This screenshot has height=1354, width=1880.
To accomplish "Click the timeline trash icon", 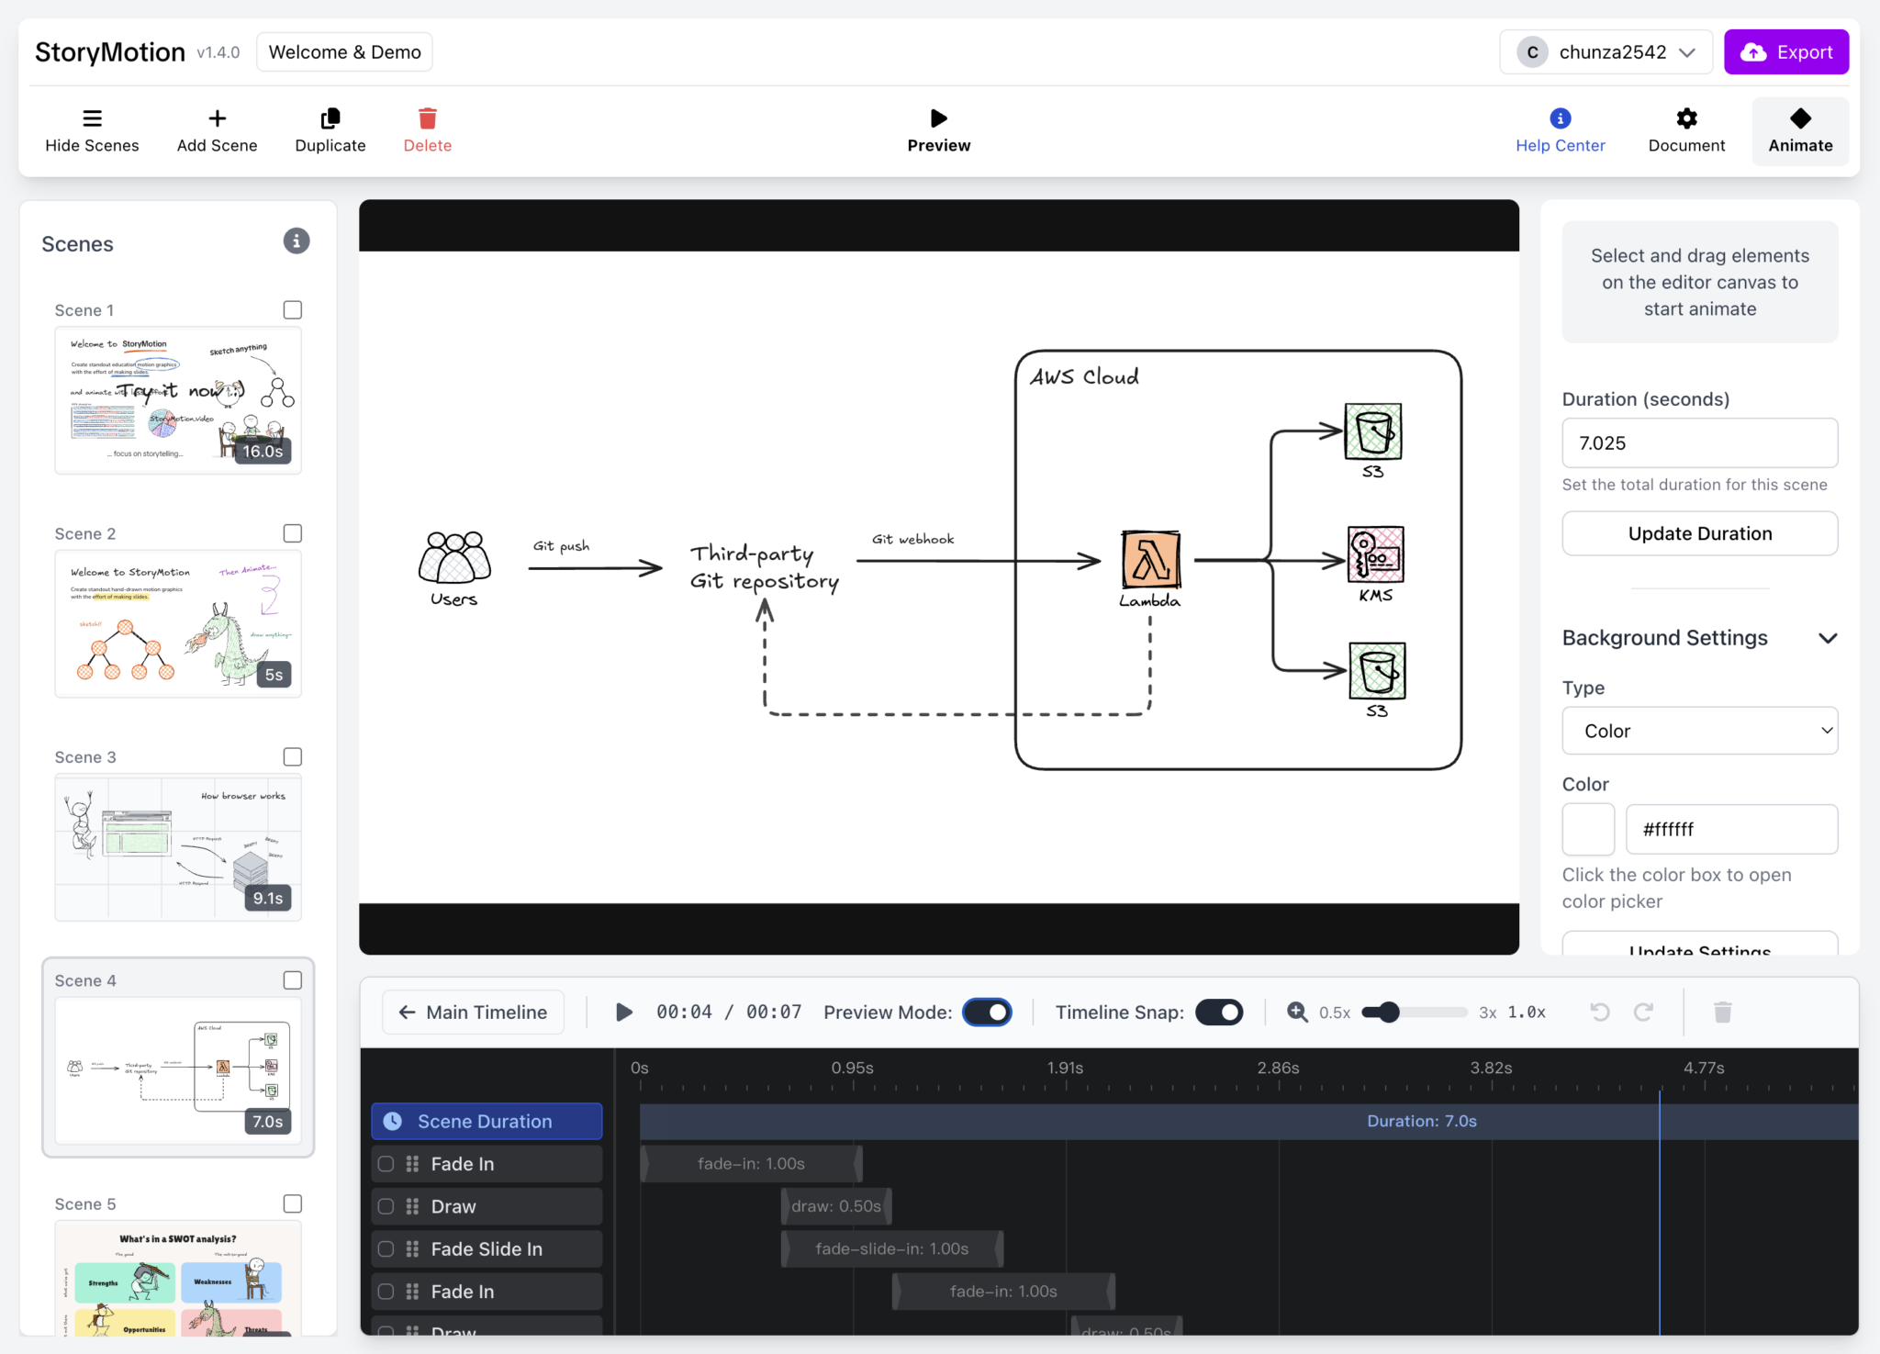I will tap(1722, 1012).
